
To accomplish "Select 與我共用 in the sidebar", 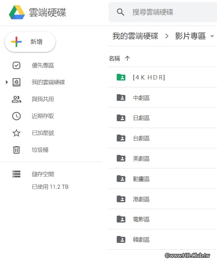I will [x=43, y=99].
